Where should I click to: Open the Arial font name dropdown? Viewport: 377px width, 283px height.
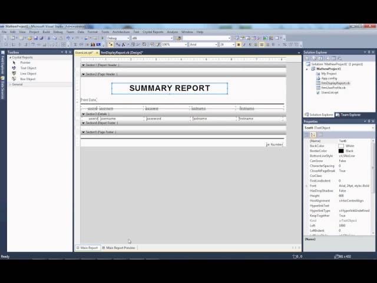[216, 45]
